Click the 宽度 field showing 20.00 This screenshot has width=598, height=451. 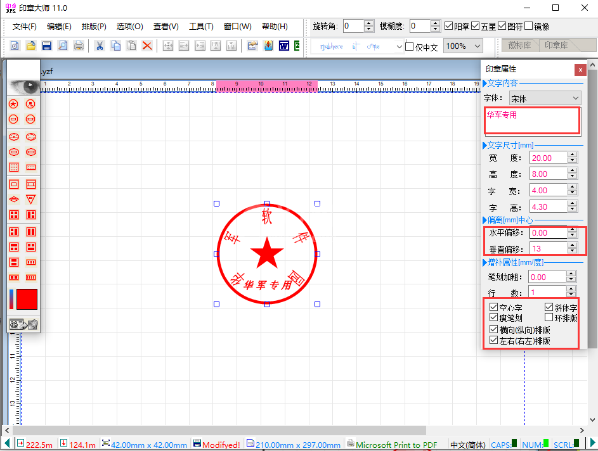[549, 158]
